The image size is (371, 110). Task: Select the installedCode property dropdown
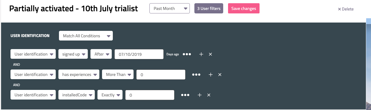click(76, 95)
